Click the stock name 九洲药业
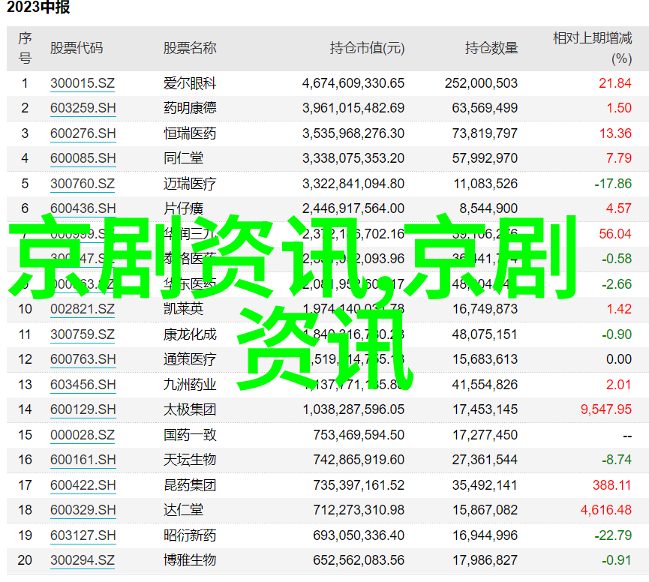This screenshot has height=582, width=649. tap(190, 385)
